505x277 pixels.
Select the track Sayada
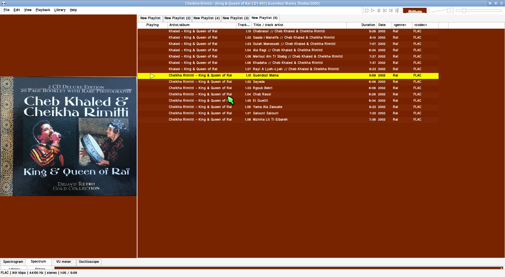pos(288,82)
